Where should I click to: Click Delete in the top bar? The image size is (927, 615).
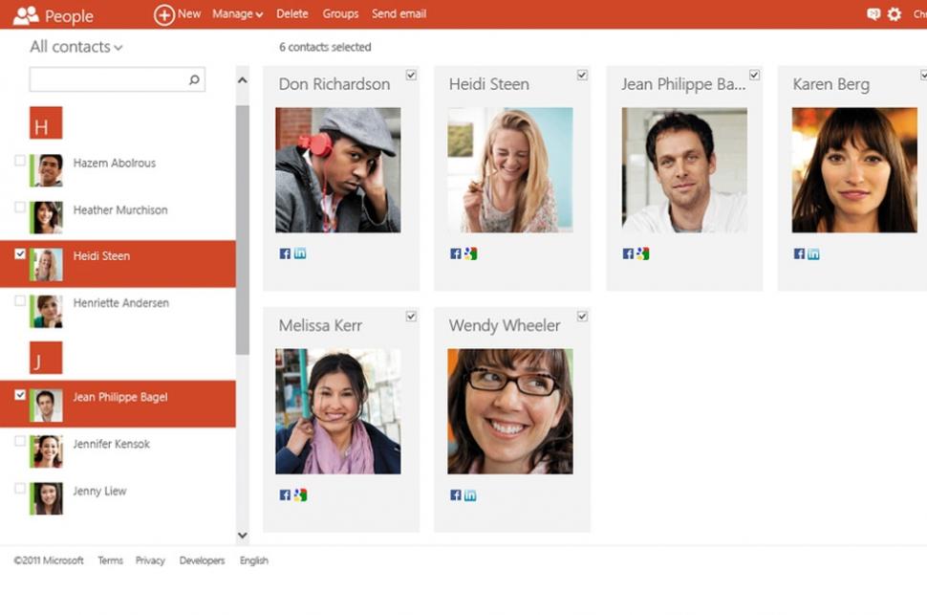click(291, 14)
